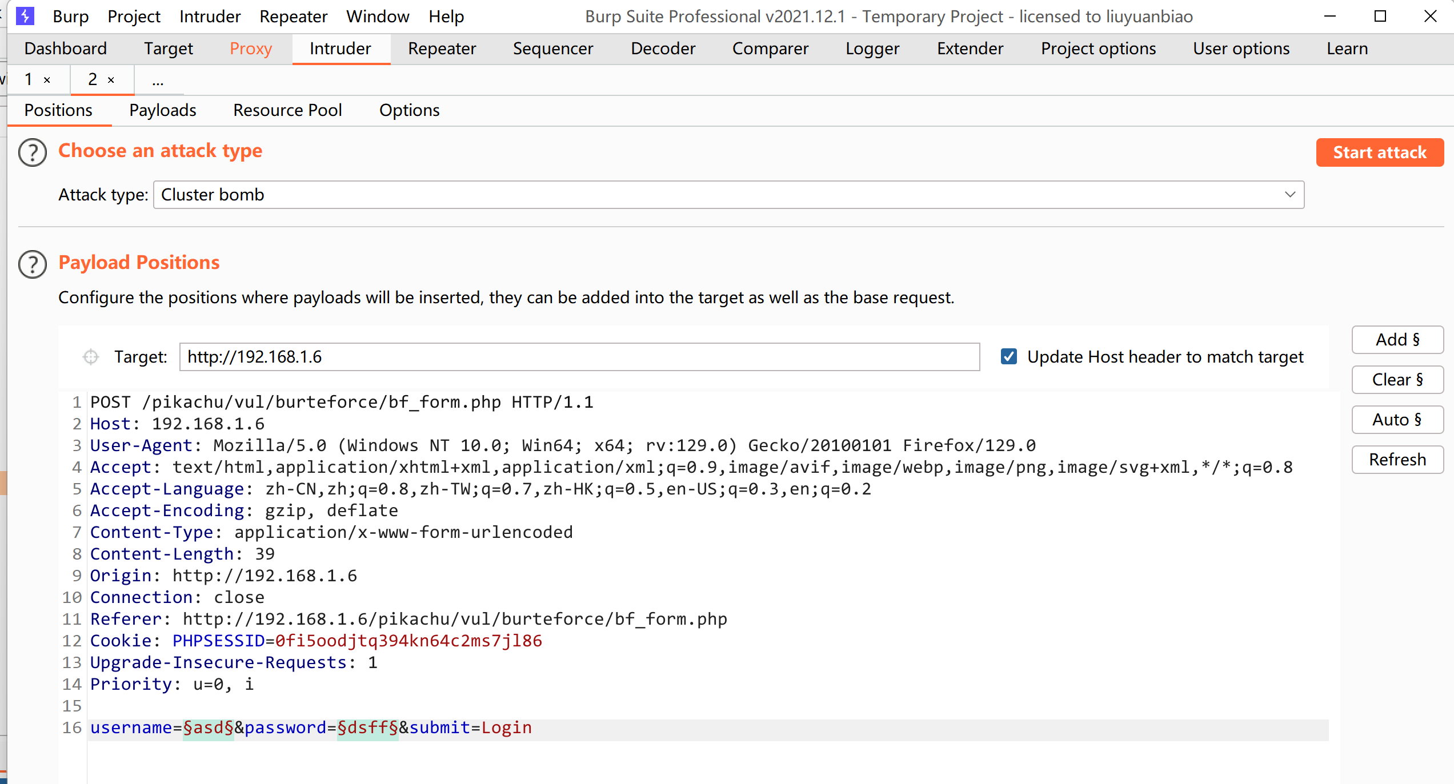Click the Sequencer tab icon
The height and width of the screenshot is (784, 1454).
tap(553, 47)
